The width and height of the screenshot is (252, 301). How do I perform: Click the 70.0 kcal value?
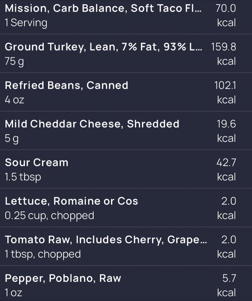[x=226, y=16]
